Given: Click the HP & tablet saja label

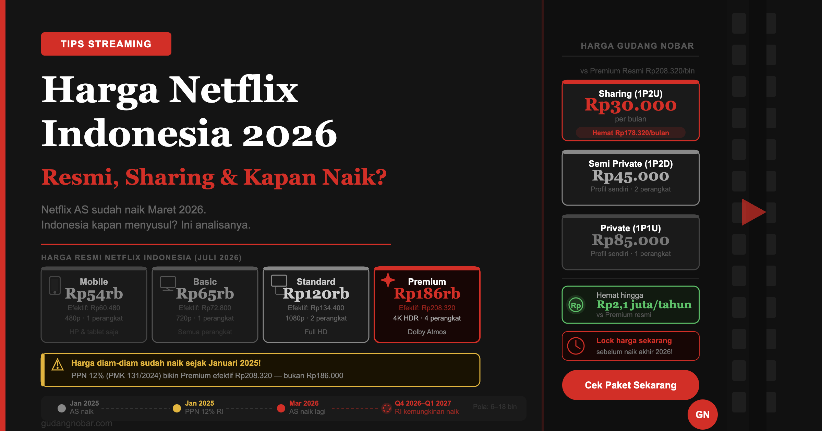Looking at the screenshot, I should coord(94,332).
